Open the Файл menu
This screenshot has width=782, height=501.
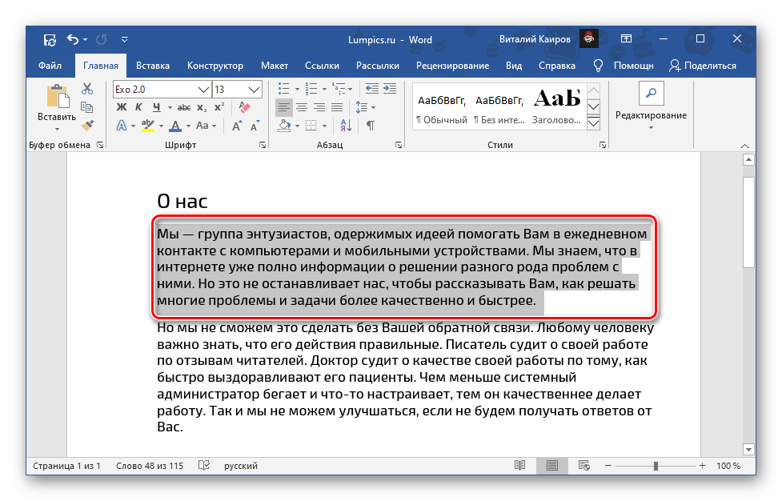(50, 66)
